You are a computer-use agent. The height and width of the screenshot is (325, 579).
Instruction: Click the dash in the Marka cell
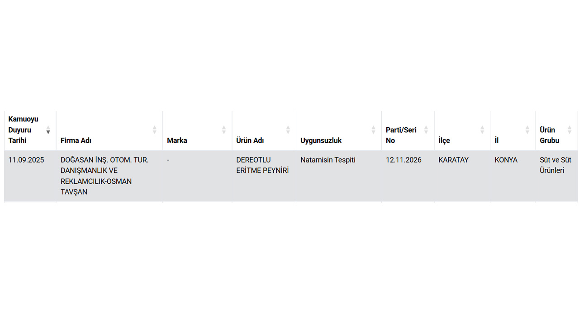pyautogui.click(x=168, y=160)
